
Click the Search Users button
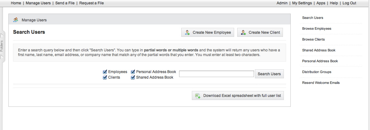pyautogui.click(x=269, y=74)
